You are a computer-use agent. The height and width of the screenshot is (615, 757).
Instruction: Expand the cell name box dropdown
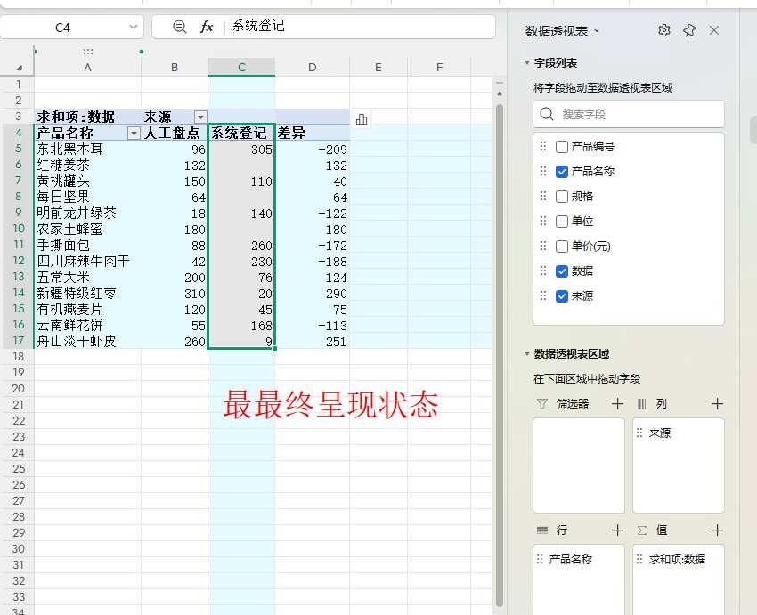tap(134, 27)
